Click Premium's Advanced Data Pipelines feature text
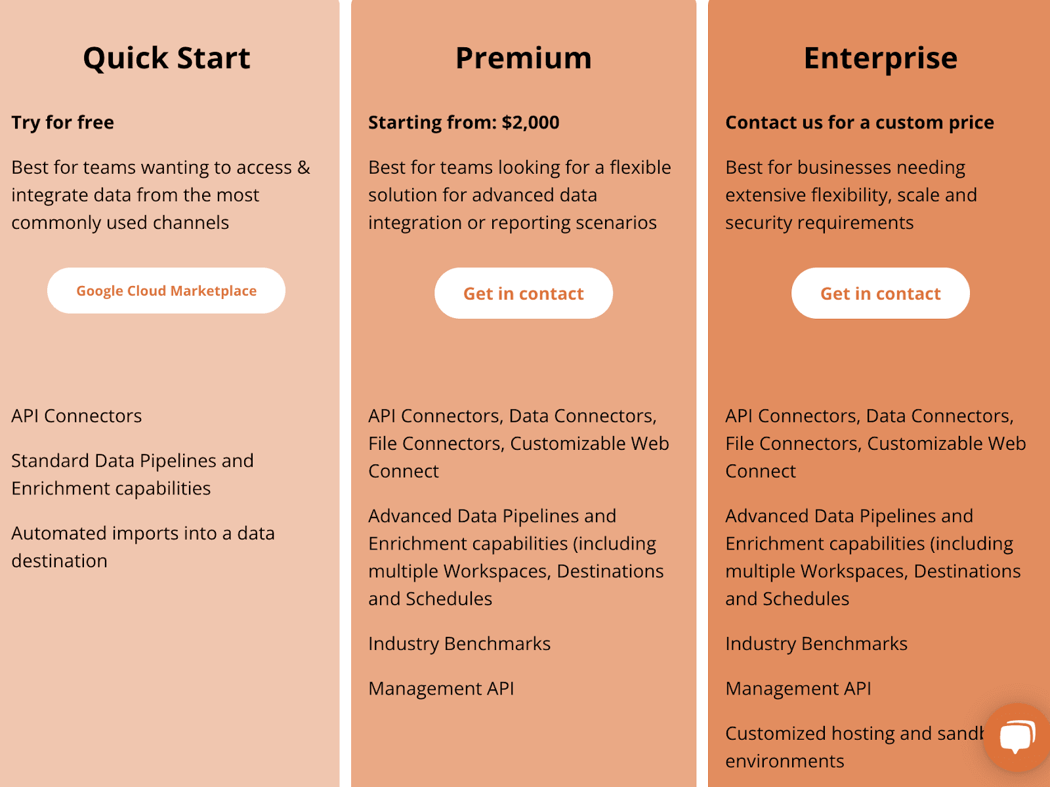The image size is (1050, 787). 516,557
